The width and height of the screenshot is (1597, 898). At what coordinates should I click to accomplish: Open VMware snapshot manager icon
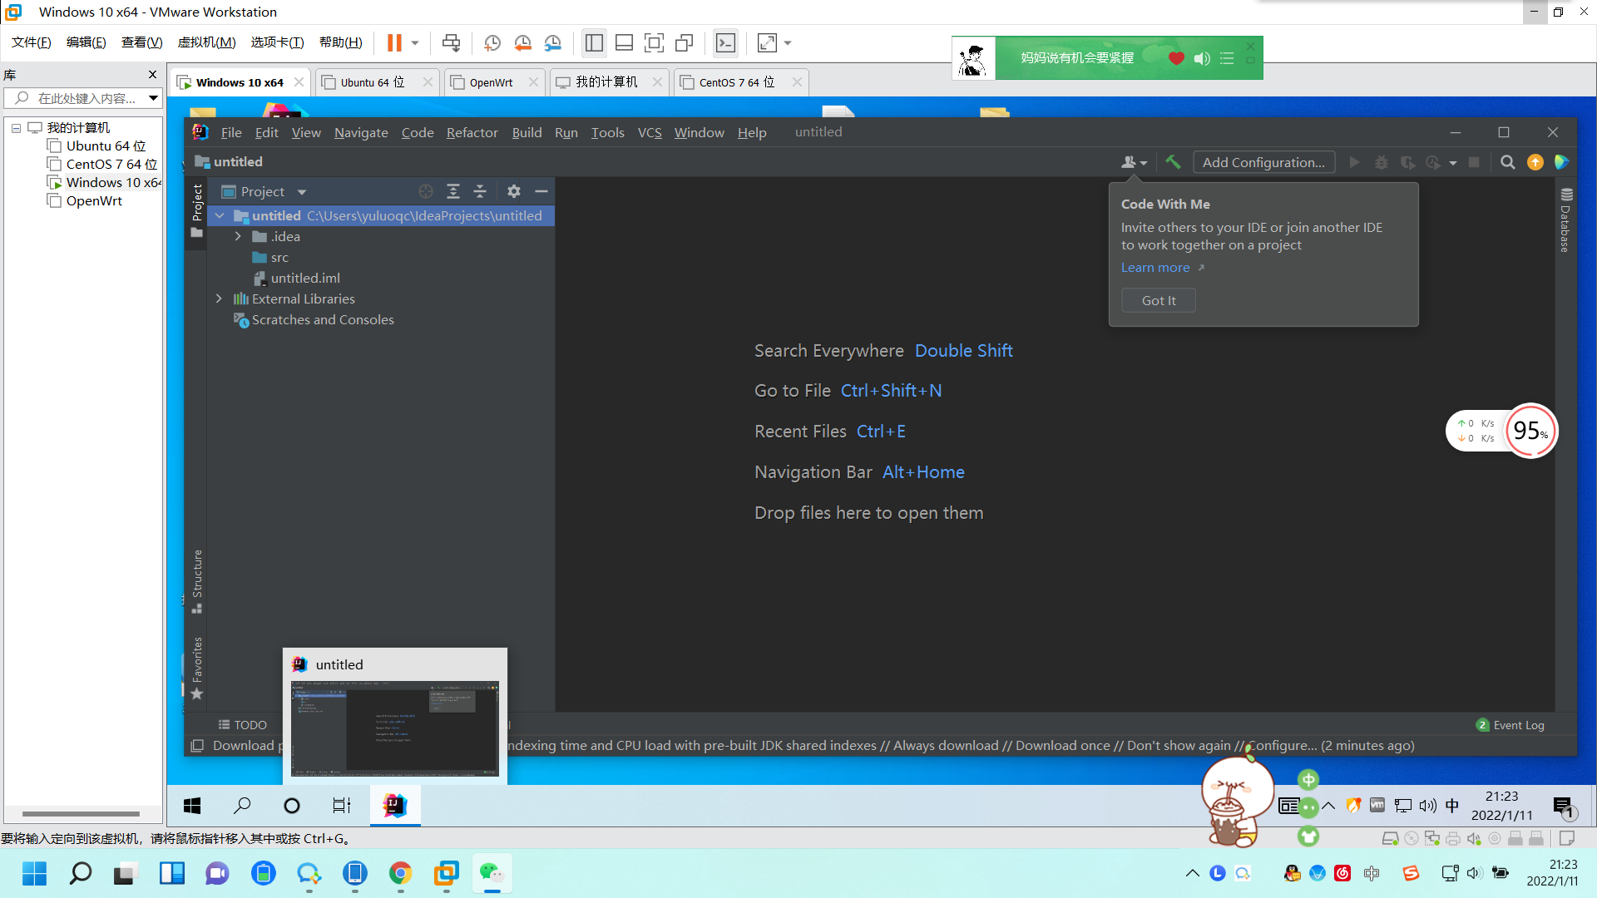pos(553,43)
